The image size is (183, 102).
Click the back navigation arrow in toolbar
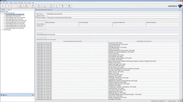[9, 6]
